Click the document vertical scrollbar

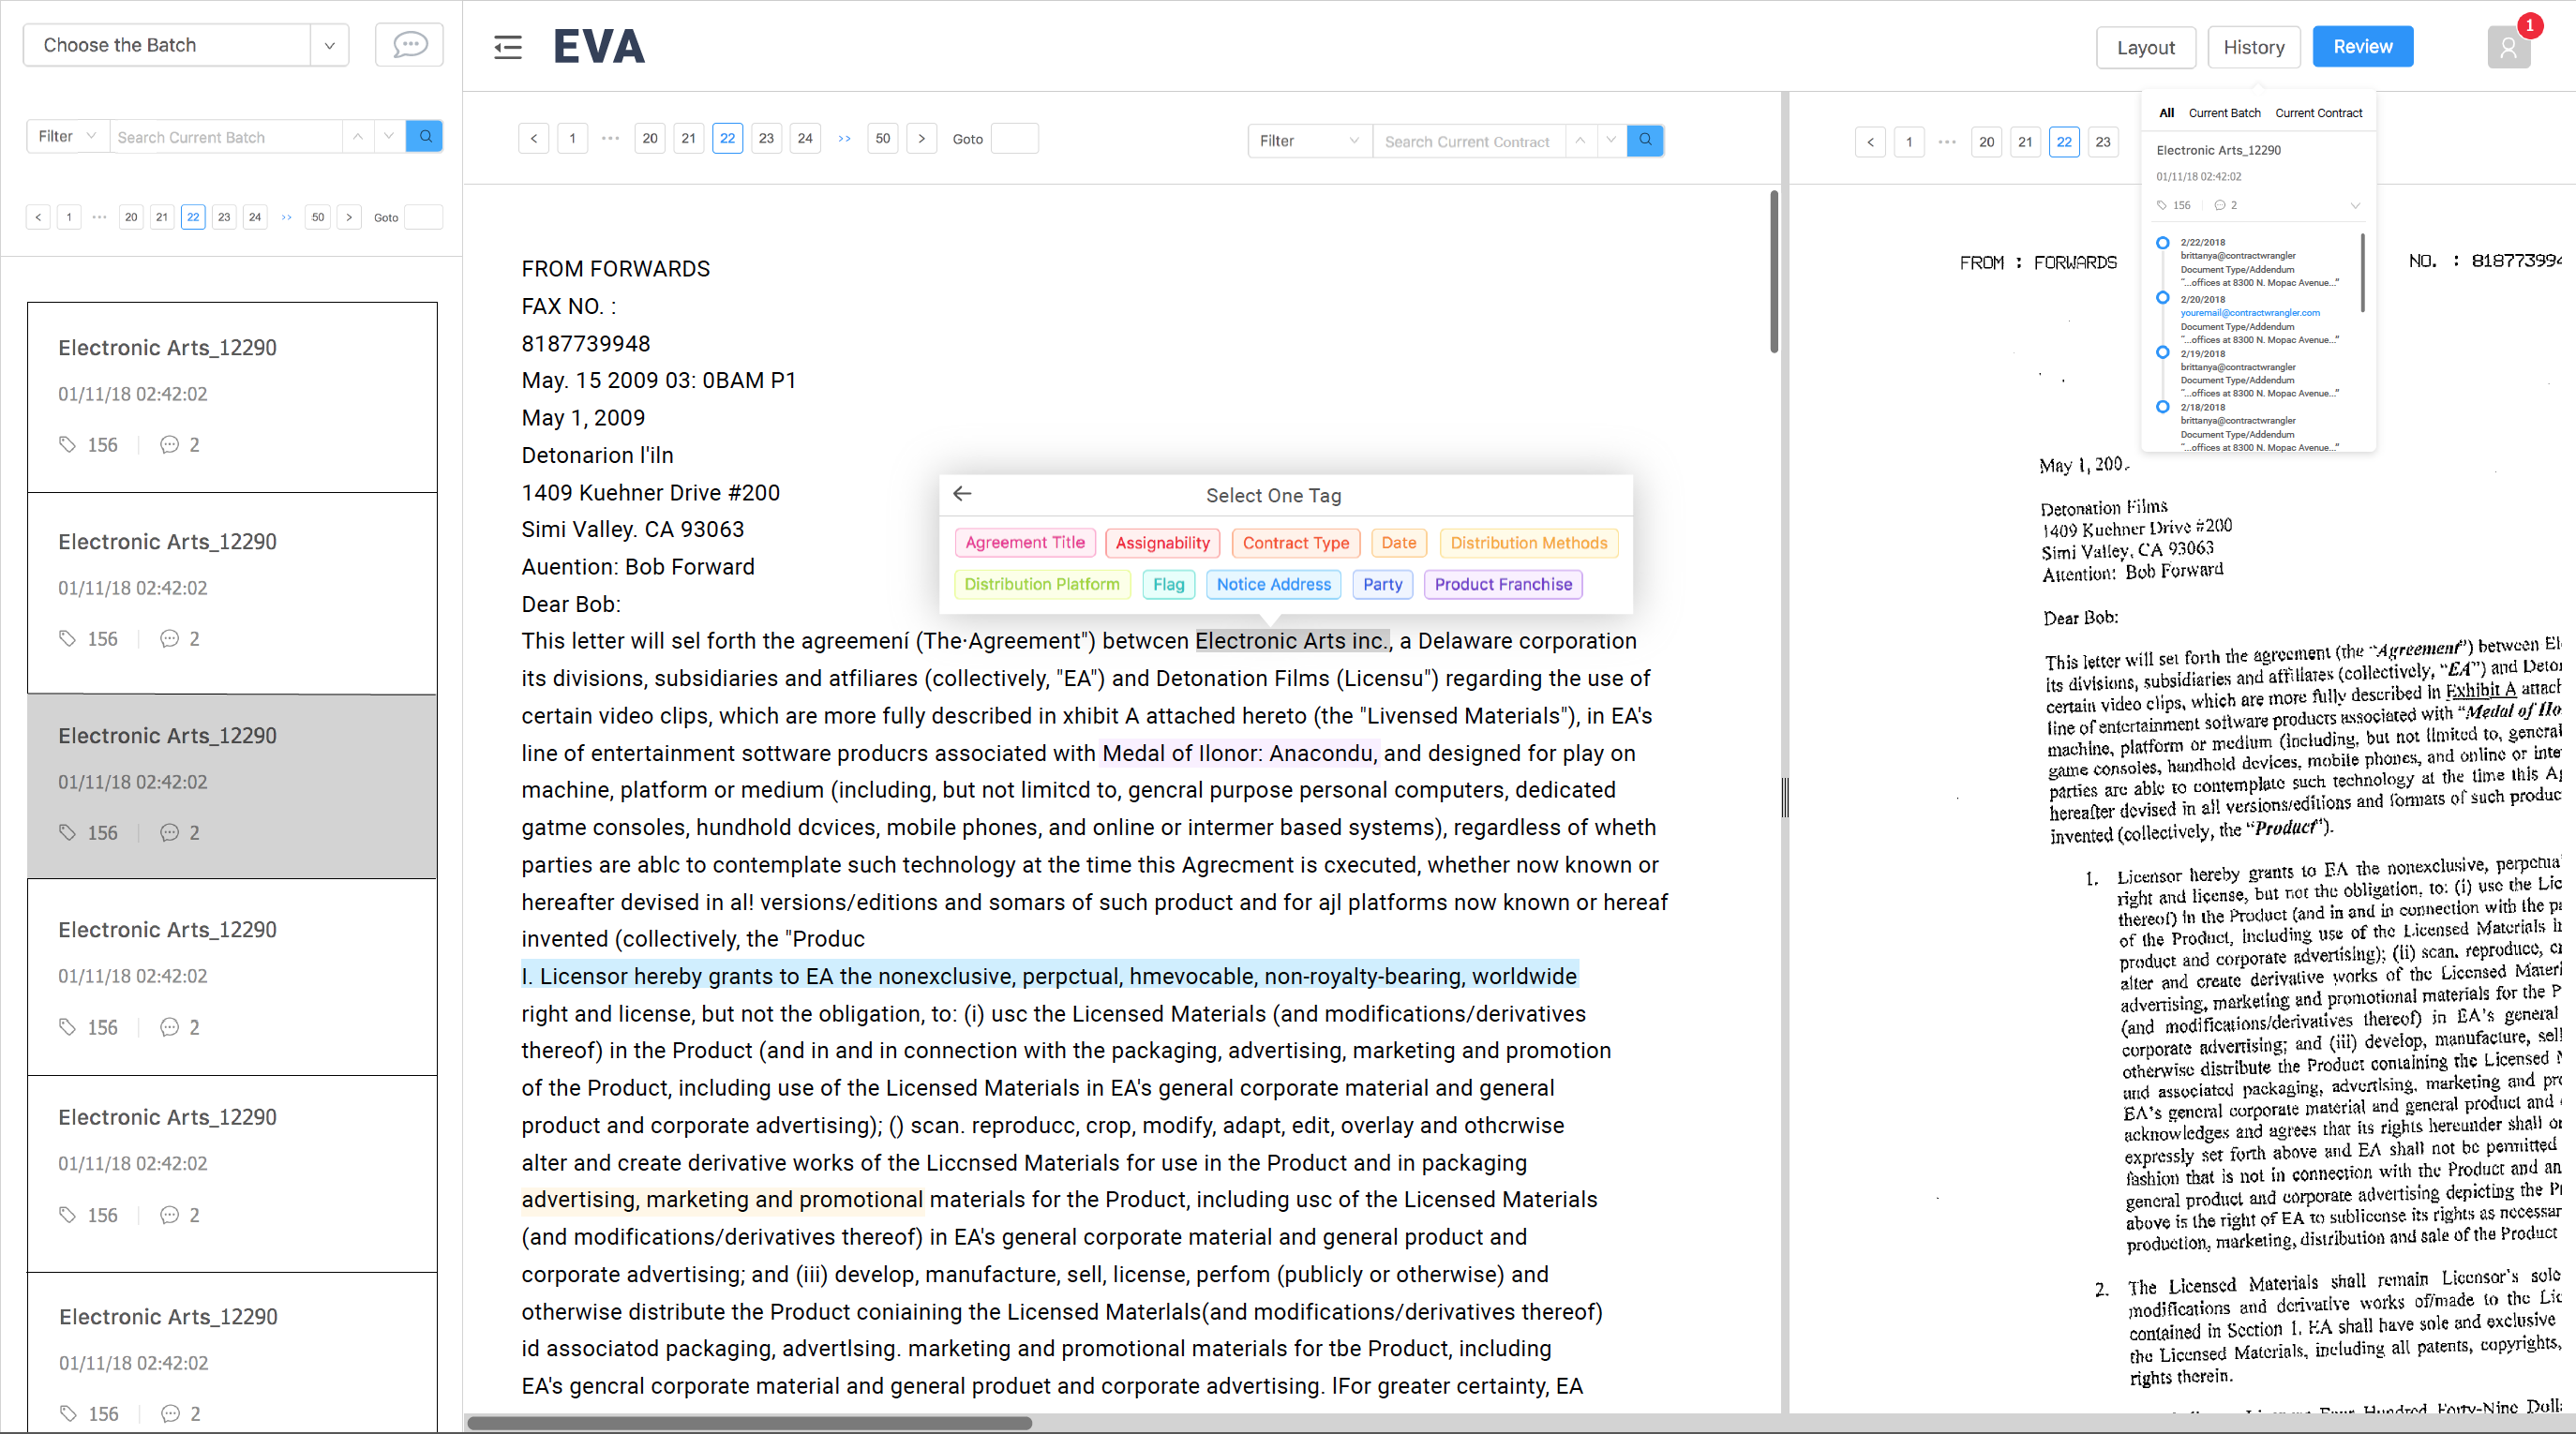pyautogui.click(x=1774, y=272)
